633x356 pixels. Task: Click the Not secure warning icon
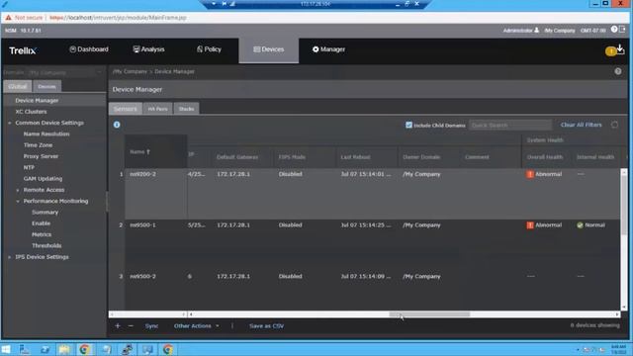point(8,18)
